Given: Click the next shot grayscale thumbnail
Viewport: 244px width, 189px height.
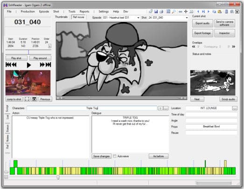Looking at the screenshot, I should [213, 83].
